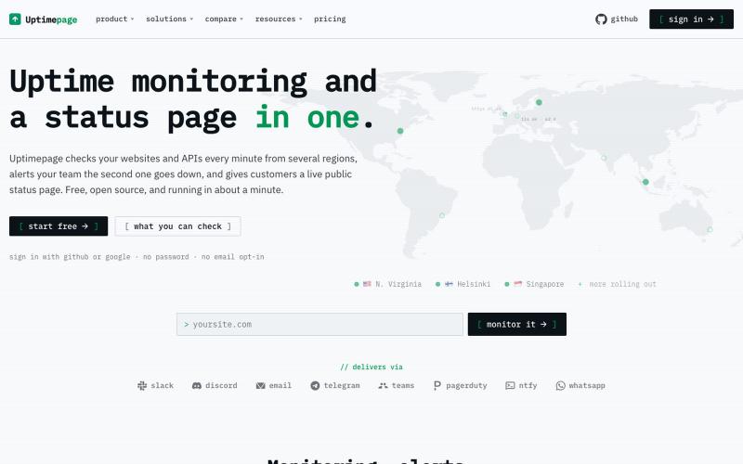Viewport: 743px width, 464px height.
Task: Open the github text link
Action: pos(624,19)
